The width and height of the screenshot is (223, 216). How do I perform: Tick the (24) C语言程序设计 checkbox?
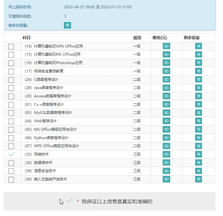(x=11, y=80)
